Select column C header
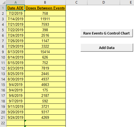134x127 pixels. coord(76,2)
